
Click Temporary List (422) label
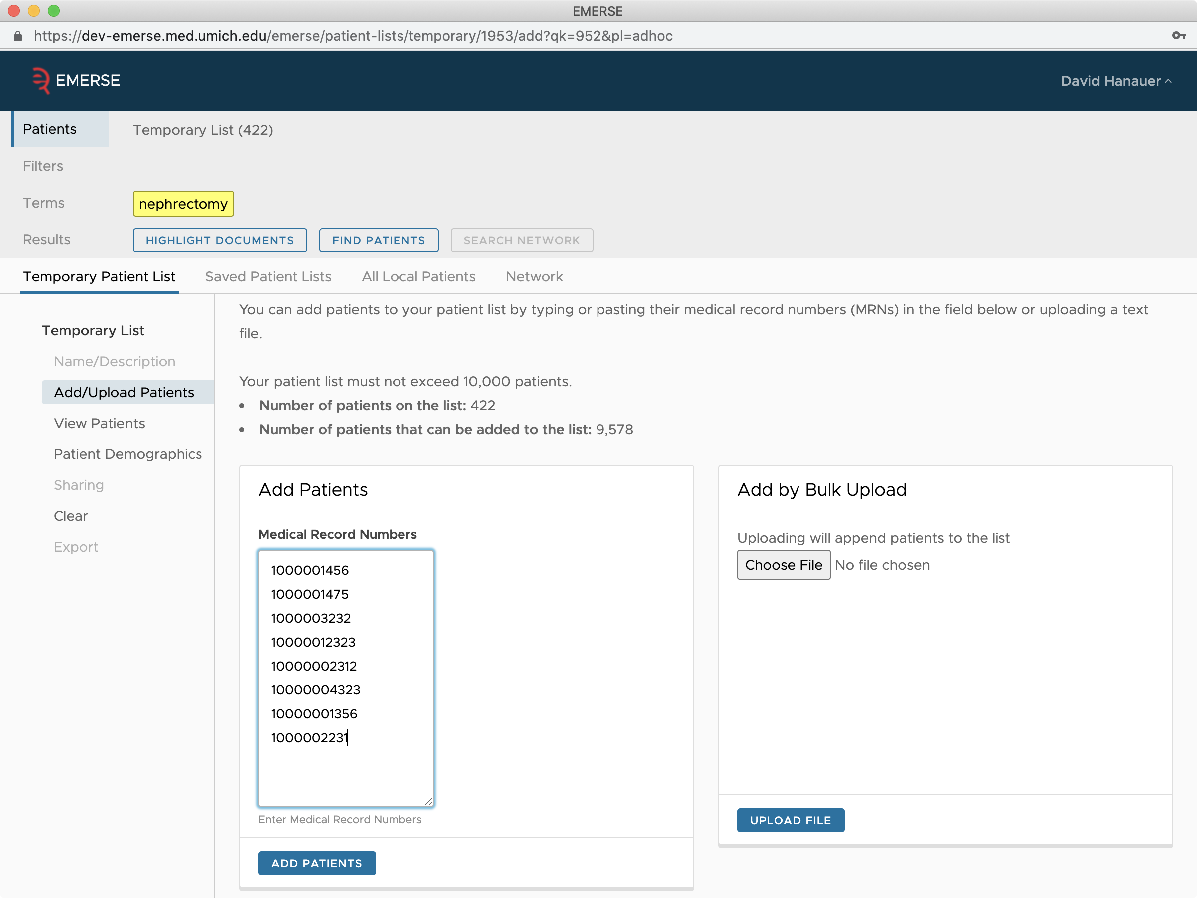(203, 130)
